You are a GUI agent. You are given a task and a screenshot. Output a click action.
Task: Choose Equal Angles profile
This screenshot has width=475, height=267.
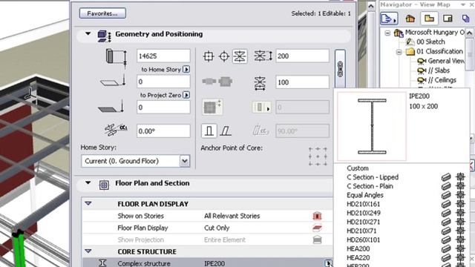(x=365, y=195)
